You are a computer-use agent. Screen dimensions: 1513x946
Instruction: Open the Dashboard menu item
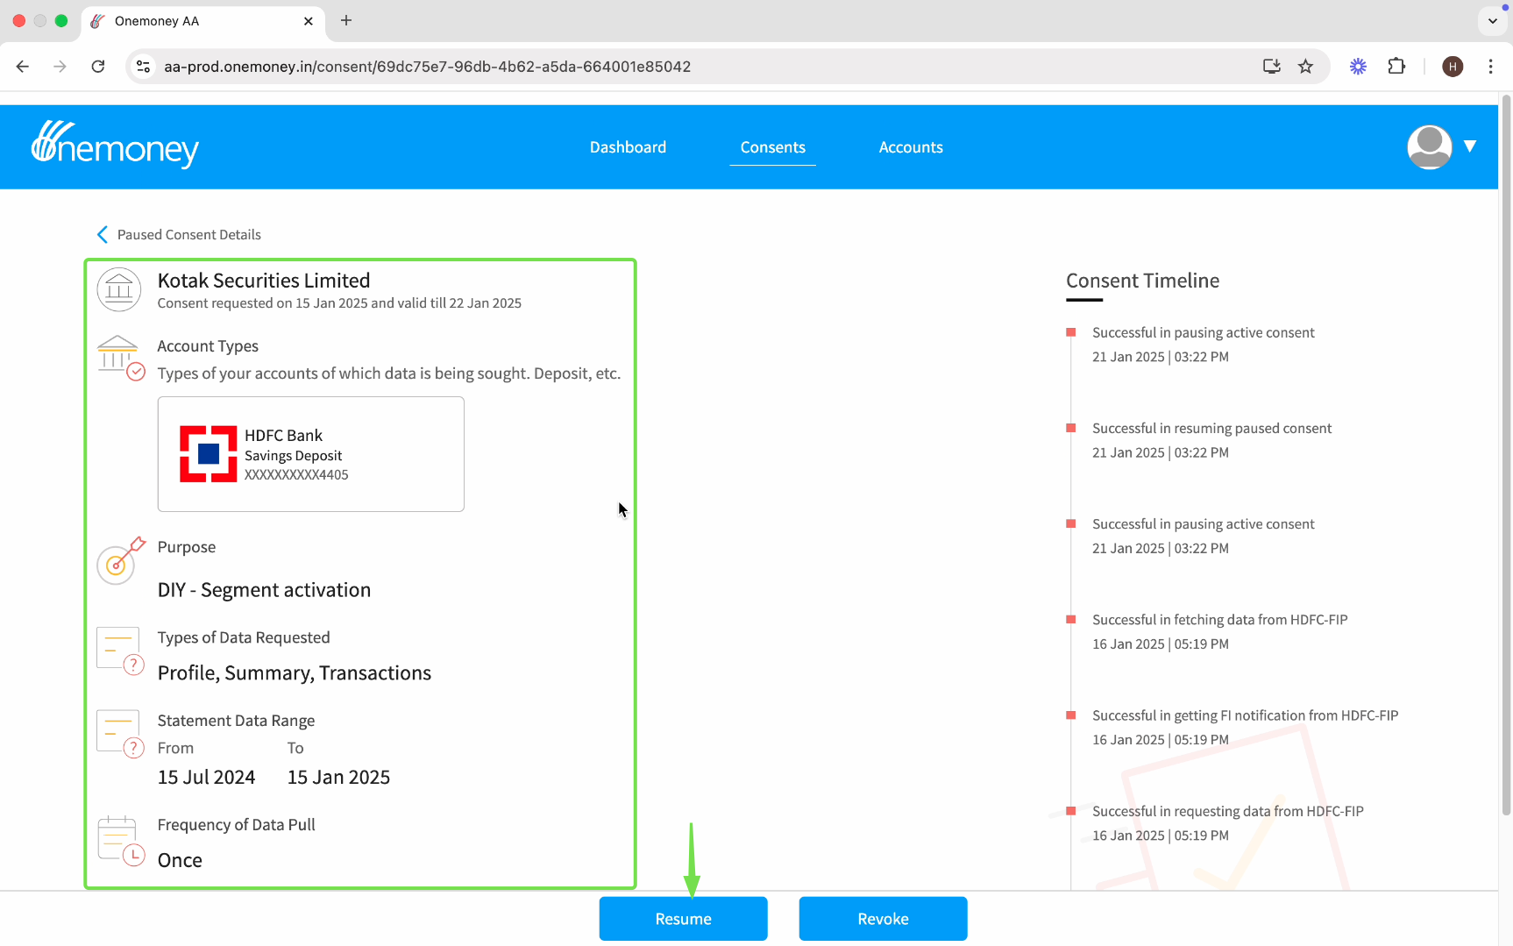click(x=628, y=147)
